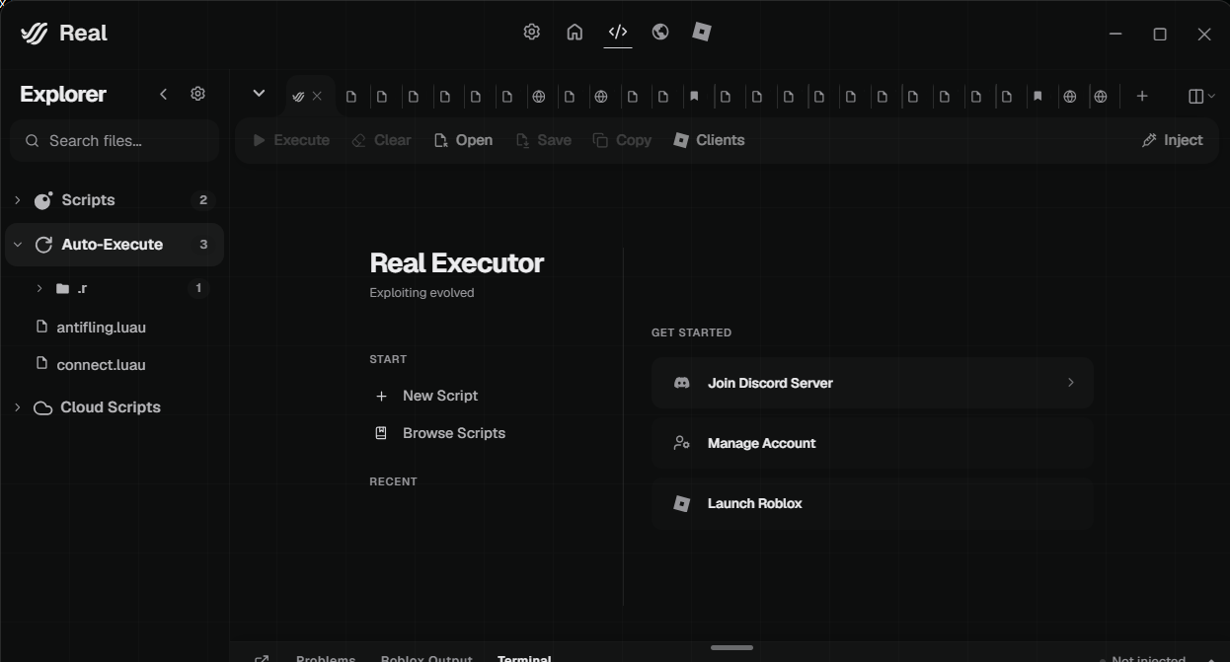Minimize the Real window
This screenshot has width=1230, height=662.
tap(1115, 34)
